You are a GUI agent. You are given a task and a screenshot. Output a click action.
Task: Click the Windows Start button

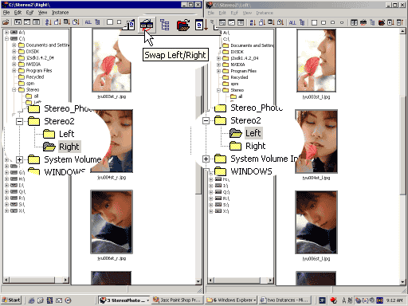pos(11,300)
